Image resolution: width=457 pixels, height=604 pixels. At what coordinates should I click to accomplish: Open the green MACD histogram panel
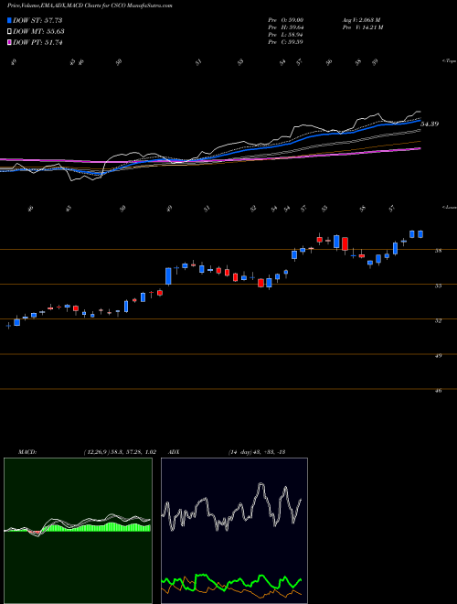[78, 531]
